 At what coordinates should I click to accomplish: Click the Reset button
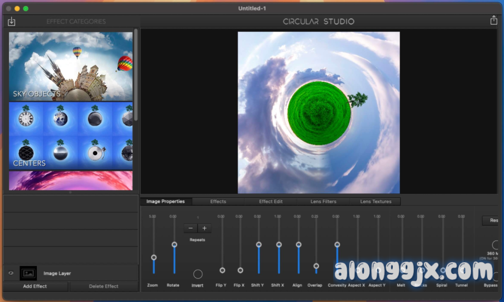click(x=492, y=221)
